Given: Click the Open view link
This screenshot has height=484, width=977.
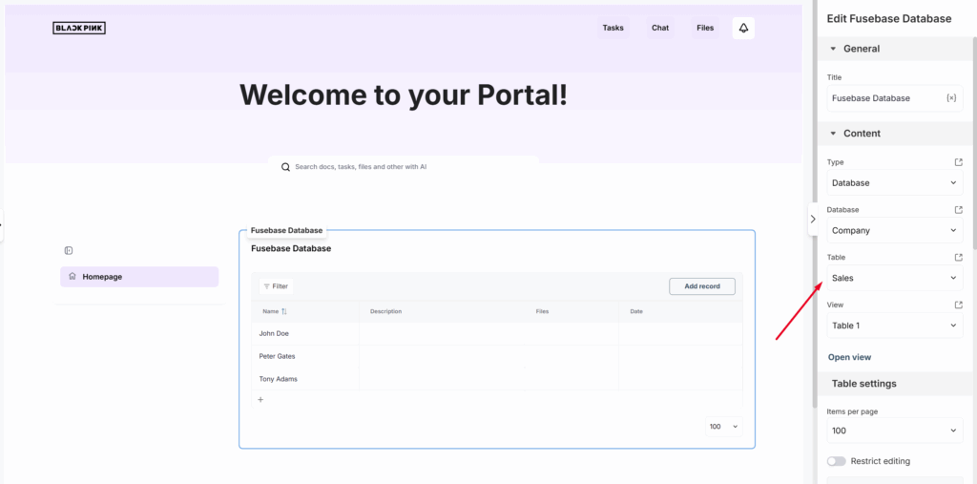Looking at the screenshot, I should (x=849, y=357).
